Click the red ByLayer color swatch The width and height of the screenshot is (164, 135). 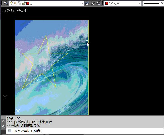click(x=107, y=3)
